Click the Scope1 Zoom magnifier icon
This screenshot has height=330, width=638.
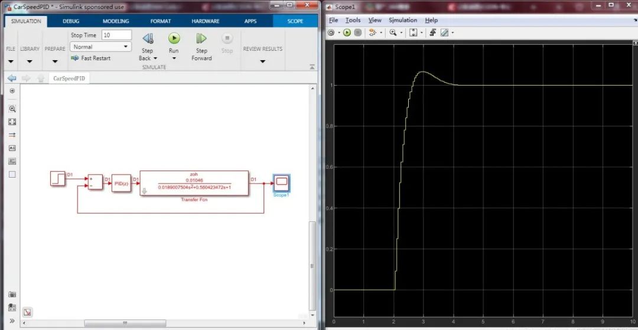pyautogui.click(x=393, y=32)
